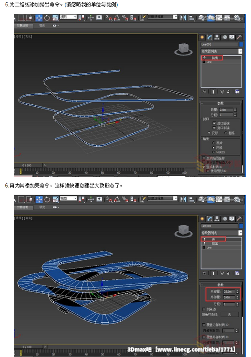
Task: Open 视图 coordinate dropdown in lower toolbar
Action: (68, 198)
